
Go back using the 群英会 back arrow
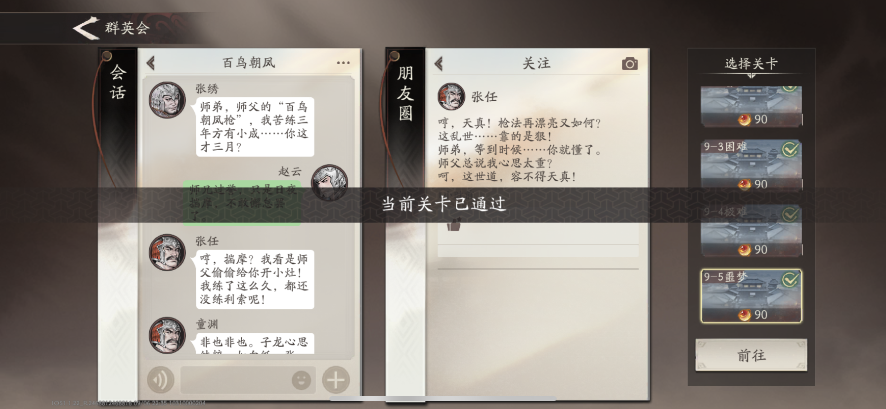coord(86,28)
